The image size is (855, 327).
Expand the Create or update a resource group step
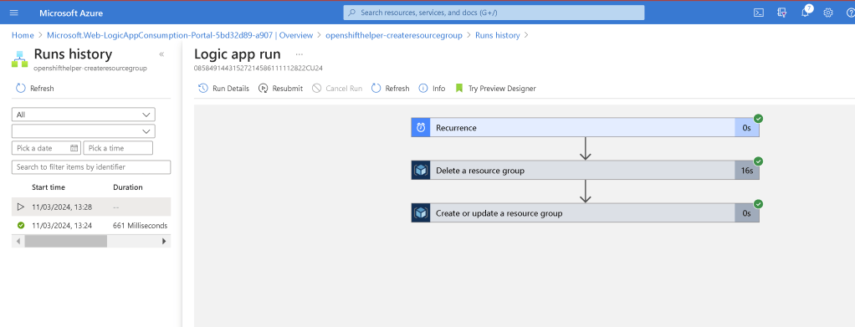[x=585, y=213]
